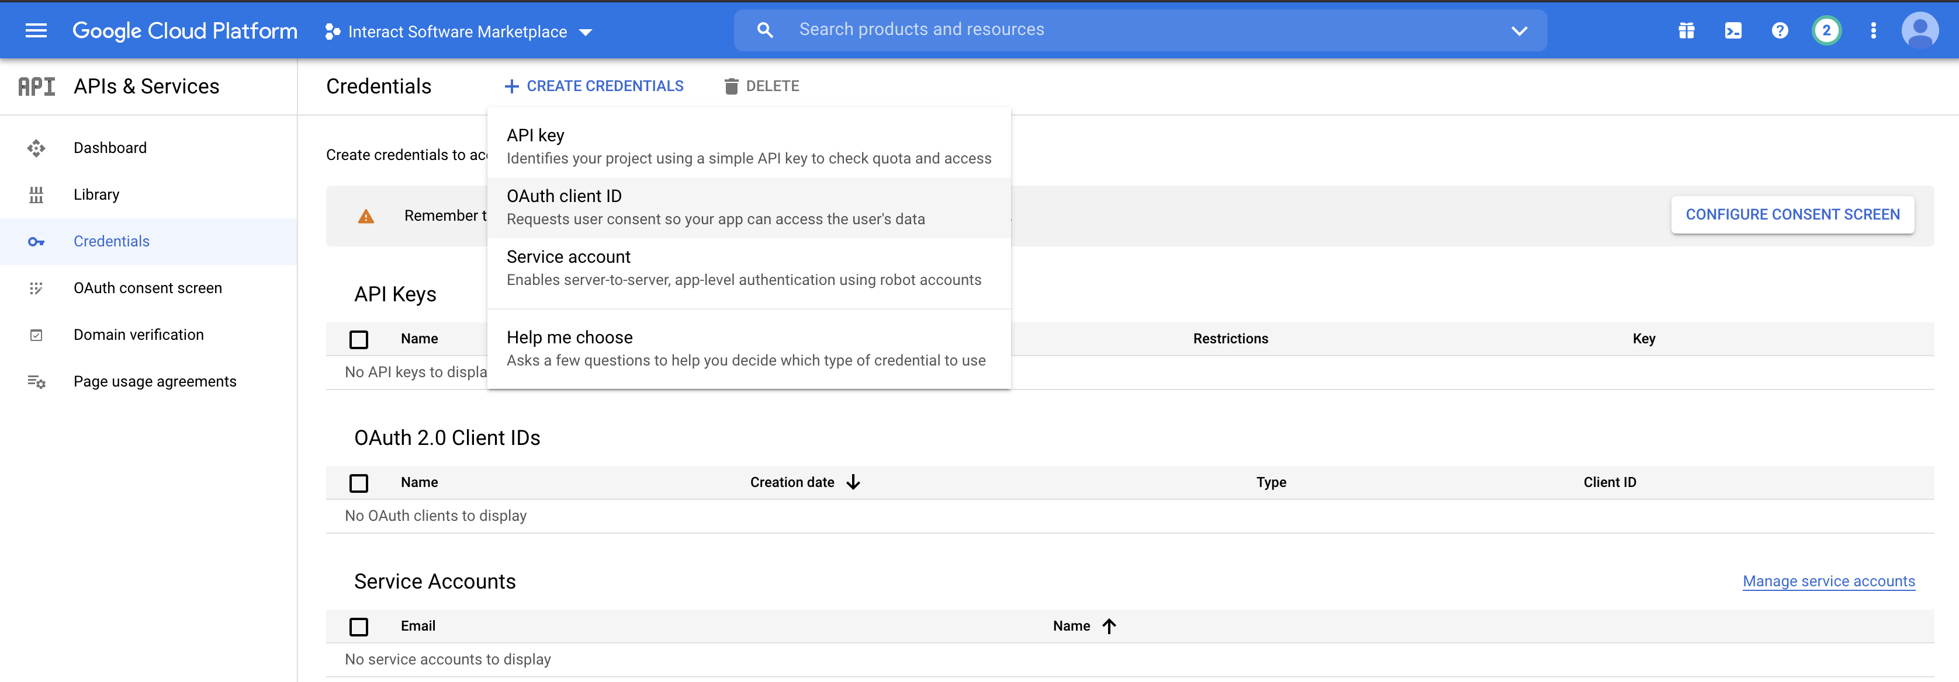Click the trash Delete icon
Screen dimensions: 1959x682
click(x=731, y=86)
